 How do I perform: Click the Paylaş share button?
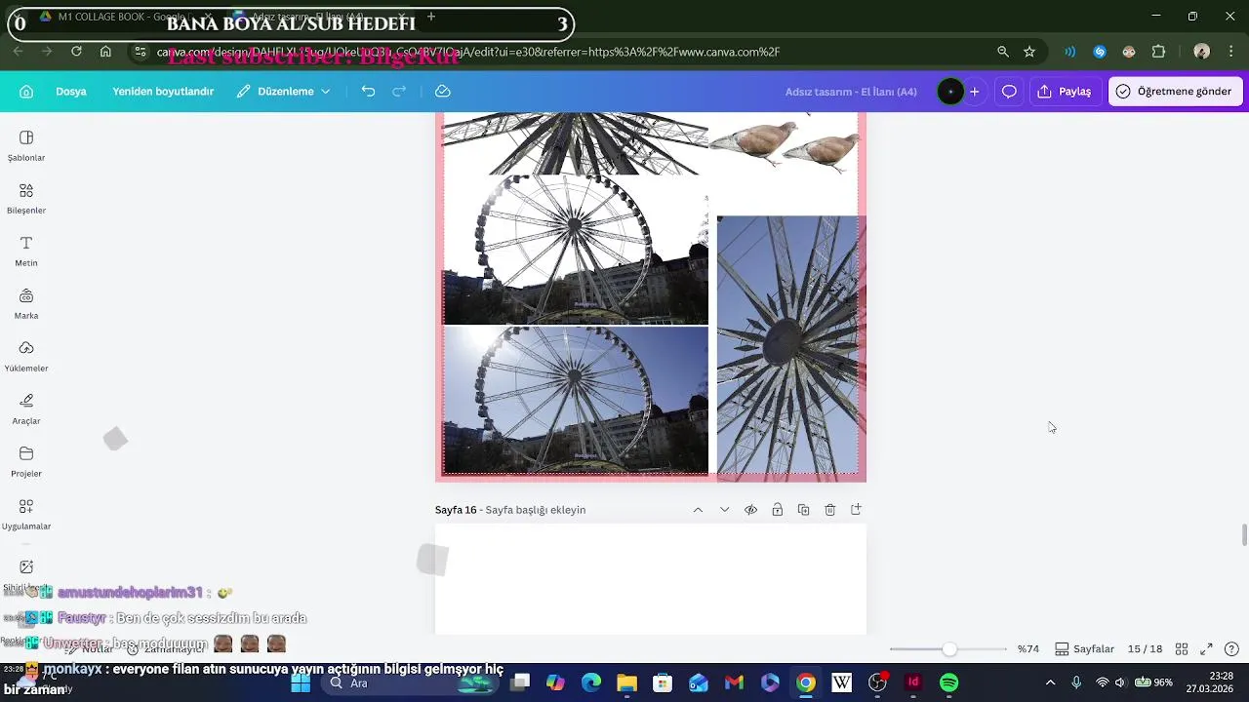(1066, 92)
